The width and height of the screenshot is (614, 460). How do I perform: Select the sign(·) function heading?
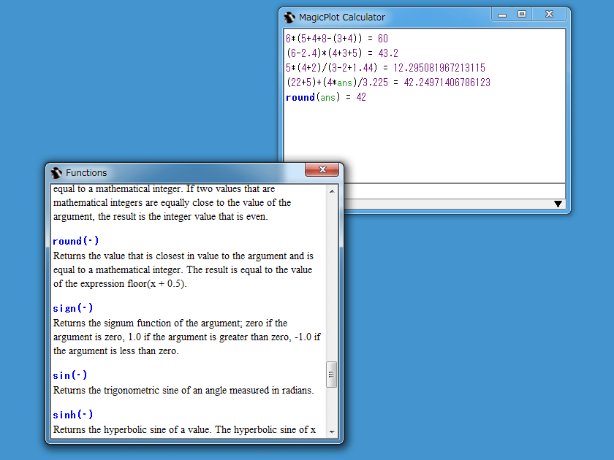pos(73,308)
